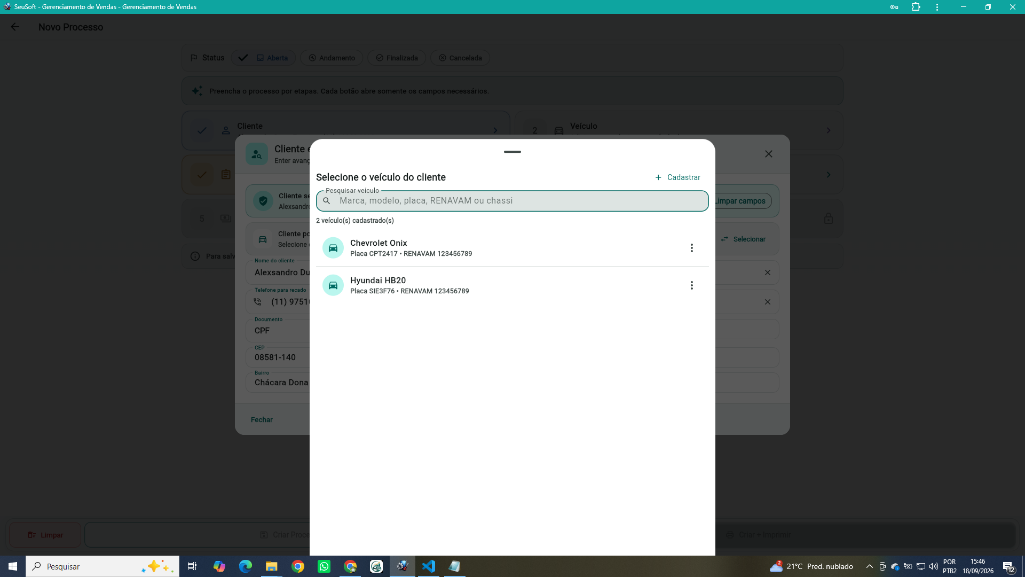
Task: Click the Limpar button at bottom left
Action: click(x=45, y=535)
